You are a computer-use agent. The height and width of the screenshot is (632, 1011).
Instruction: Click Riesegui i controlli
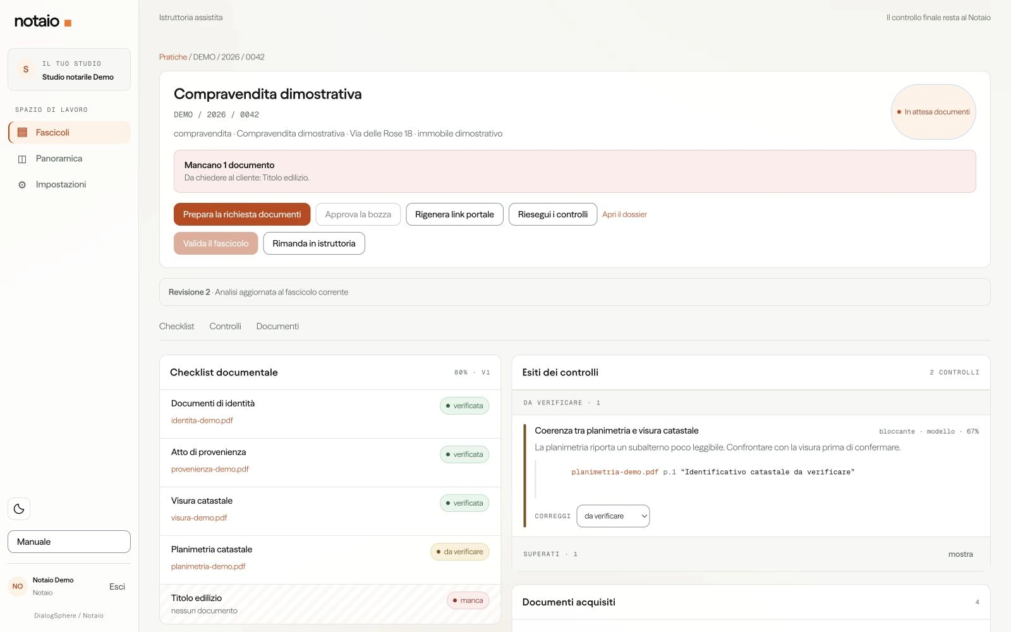click(x=553, y=214)
